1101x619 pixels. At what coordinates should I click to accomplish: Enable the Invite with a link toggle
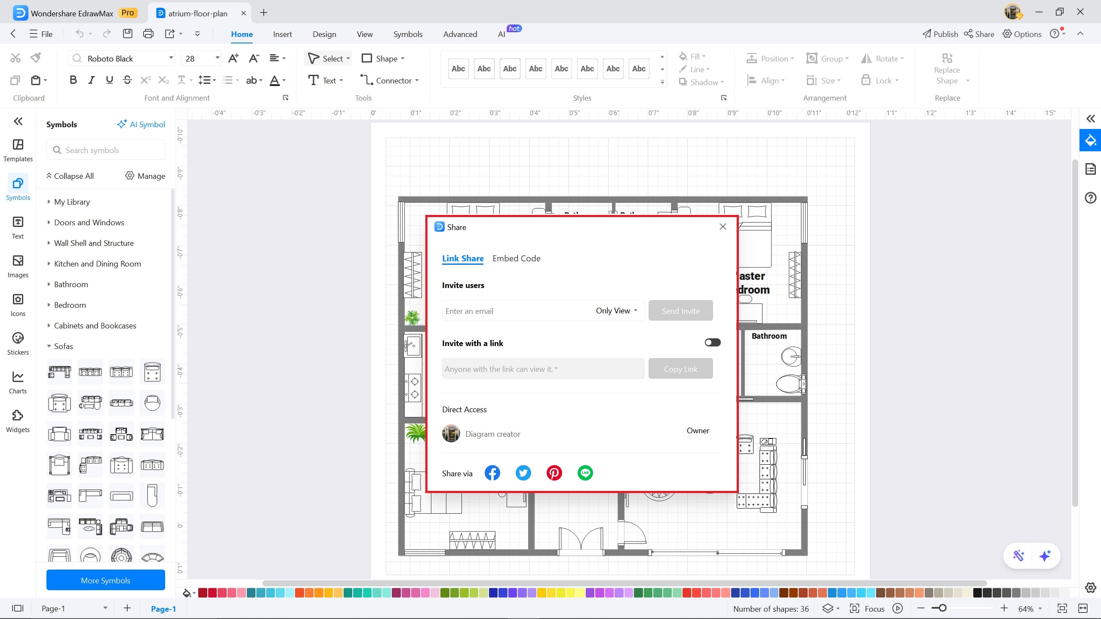click(712, 342)
